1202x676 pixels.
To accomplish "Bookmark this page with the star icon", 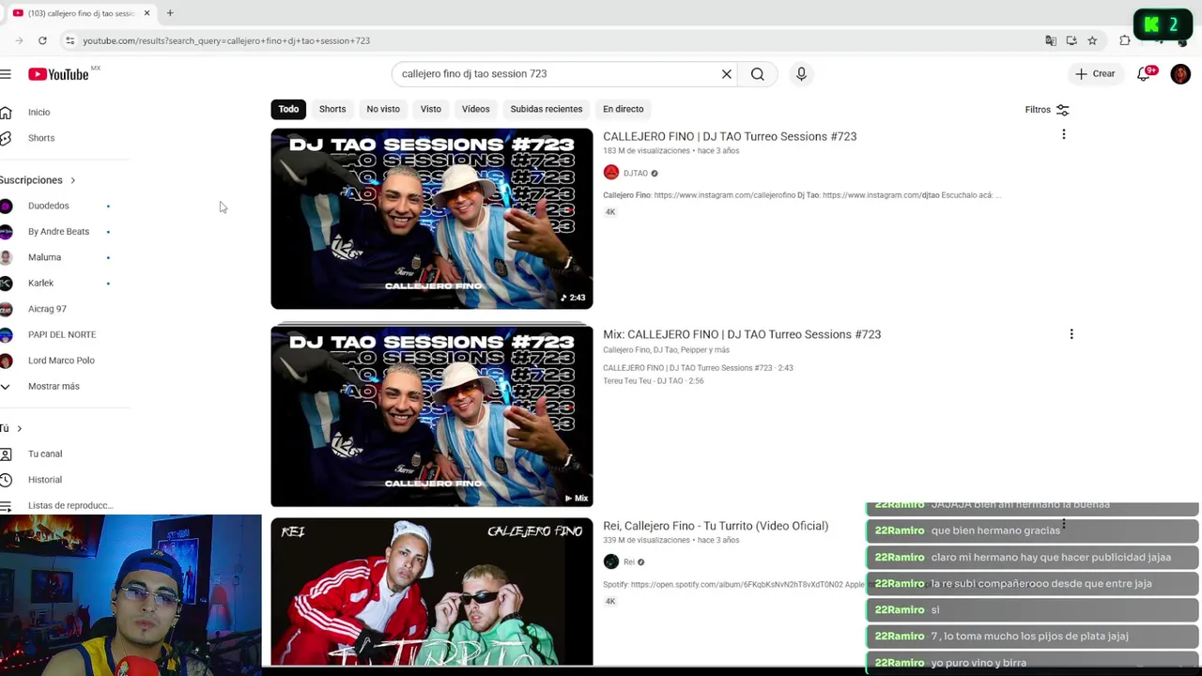I will pos(1092,40).
